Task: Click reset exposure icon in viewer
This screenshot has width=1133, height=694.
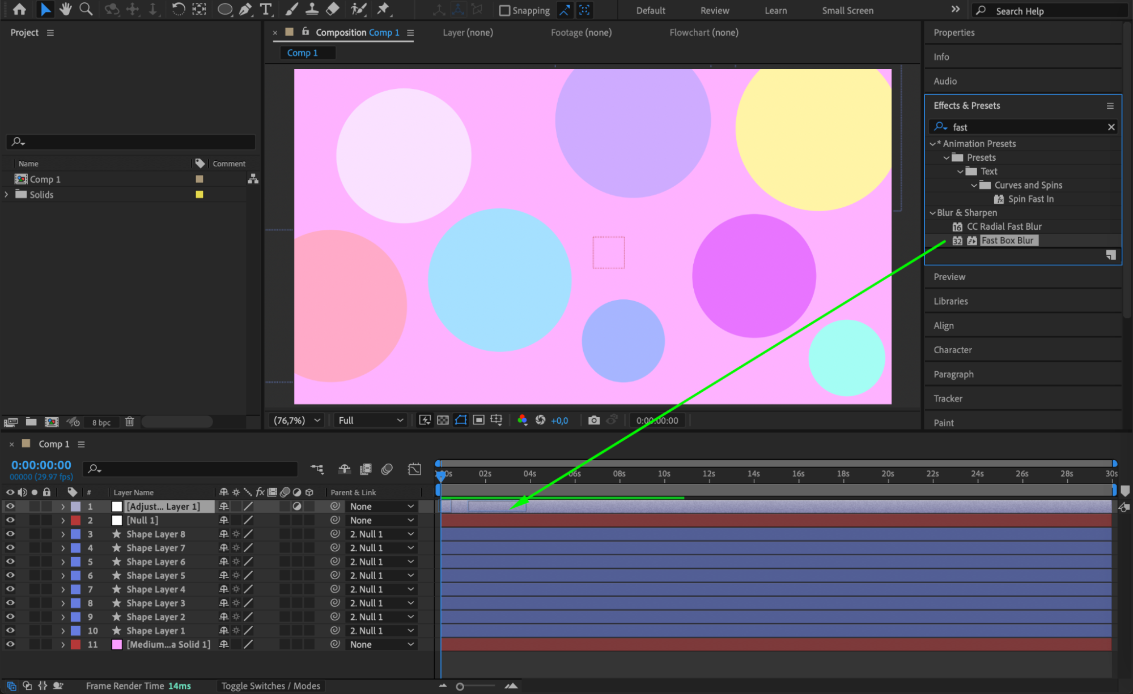Action: click(x=540, y=420)
